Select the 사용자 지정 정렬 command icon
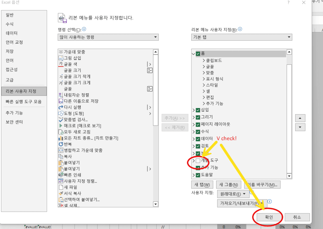This screenshot has width=323, height=229. click(x=61, y=181)
